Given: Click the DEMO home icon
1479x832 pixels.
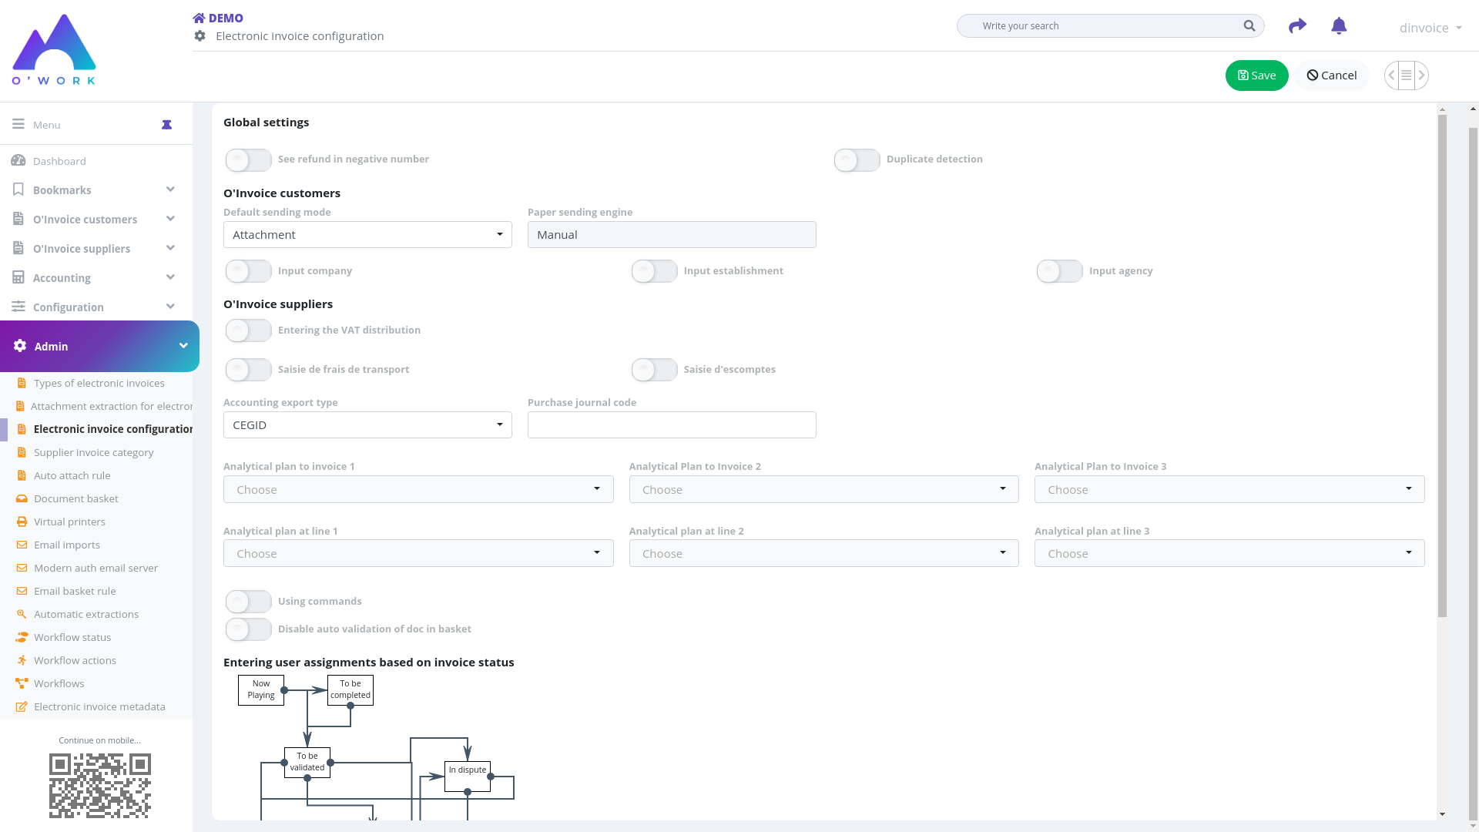Looking at the screenshot, I should [x=199, y=18].
